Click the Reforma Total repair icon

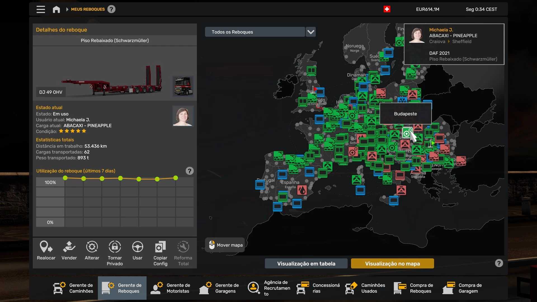(x=183, y=247)
